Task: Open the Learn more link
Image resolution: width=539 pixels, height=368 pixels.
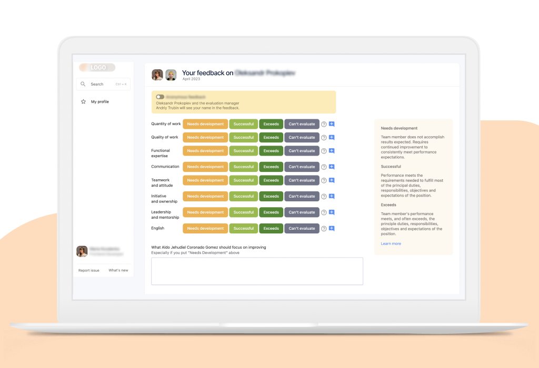Action: (x=391, y=244)
